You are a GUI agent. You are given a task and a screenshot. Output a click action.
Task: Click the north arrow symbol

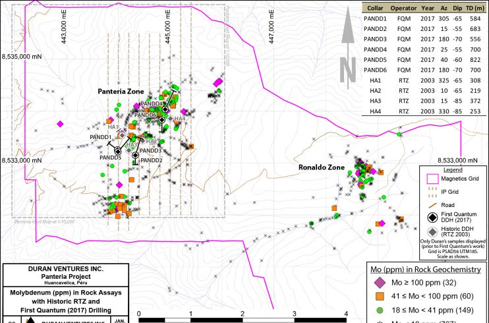click(349, 47)
